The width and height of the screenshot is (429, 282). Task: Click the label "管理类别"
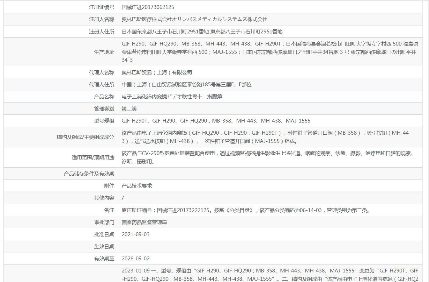click(x=104, y=109)
